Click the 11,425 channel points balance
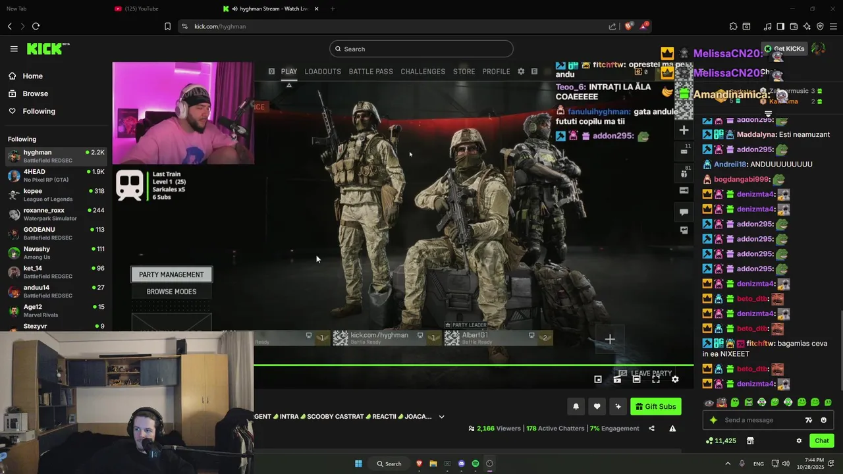This screenshot has width=843, height=474. [x=721, y=440]
